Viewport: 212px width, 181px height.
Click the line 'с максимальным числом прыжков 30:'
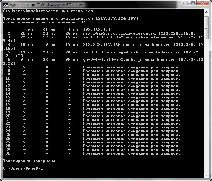44,22
